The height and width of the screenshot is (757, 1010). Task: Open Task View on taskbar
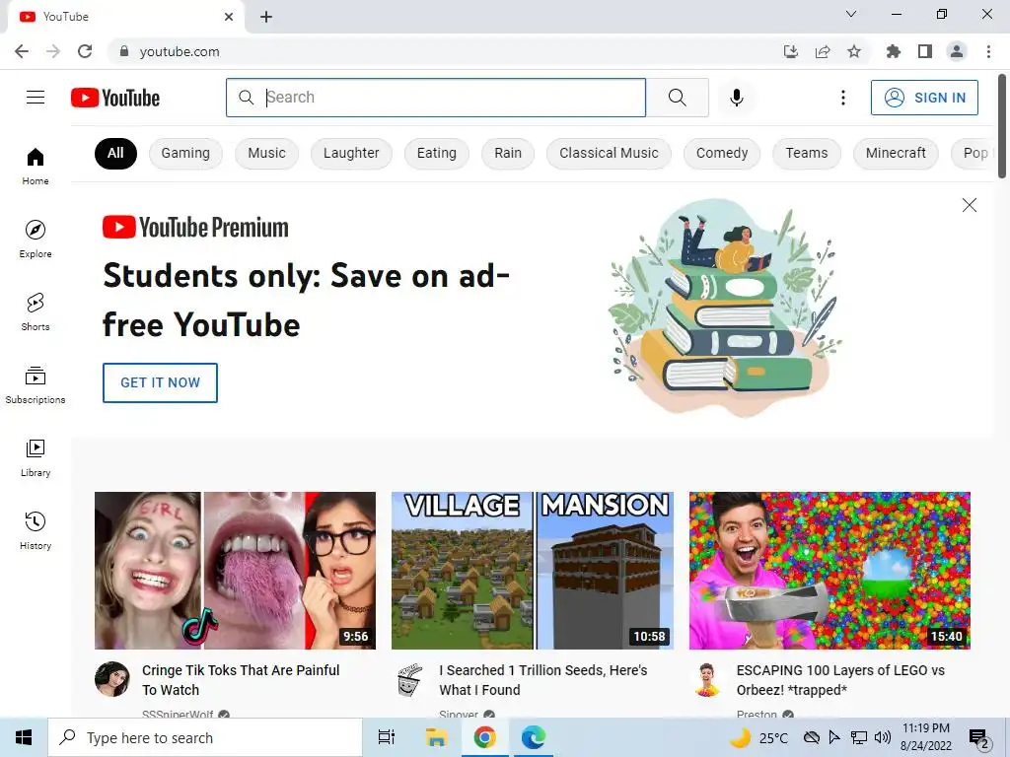(x=387, y=737)
